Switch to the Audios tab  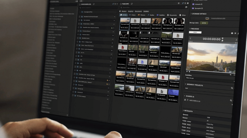point(151,15)
